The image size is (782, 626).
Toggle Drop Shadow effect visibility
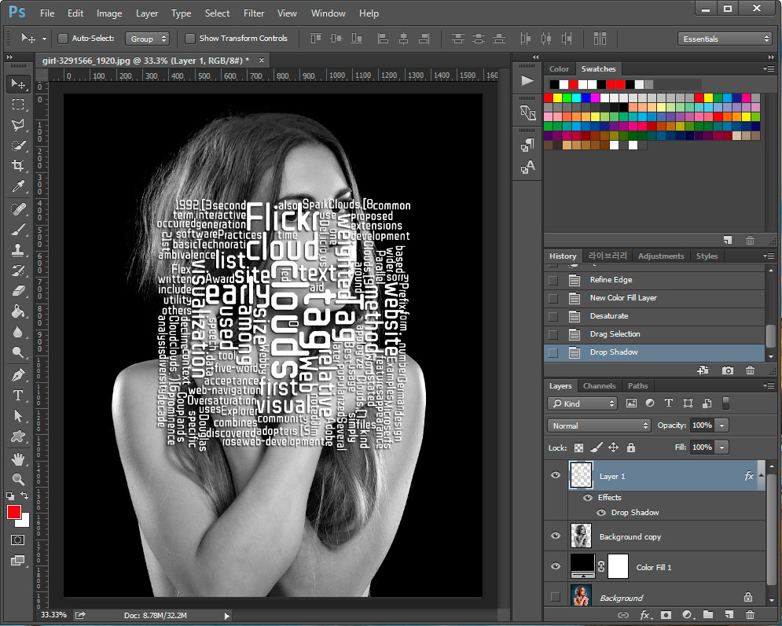pos(601,513)
